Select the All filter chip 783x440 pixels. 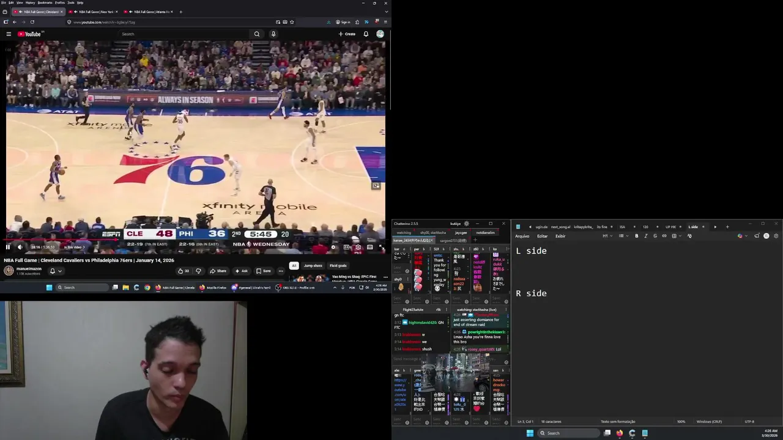pos(294,265)
